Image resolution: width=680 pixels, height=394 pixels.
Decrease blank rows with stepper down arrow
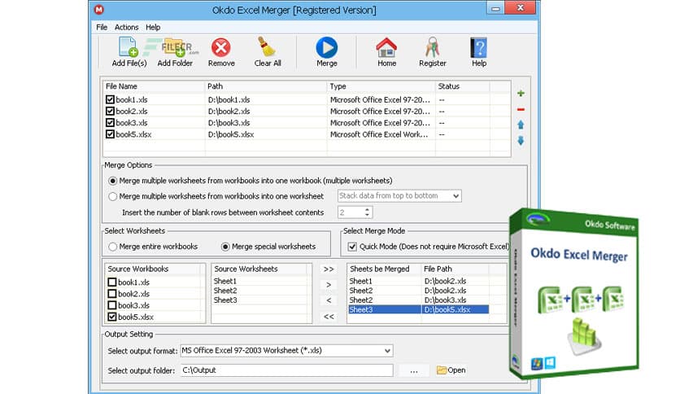click(x=368, y=215)
